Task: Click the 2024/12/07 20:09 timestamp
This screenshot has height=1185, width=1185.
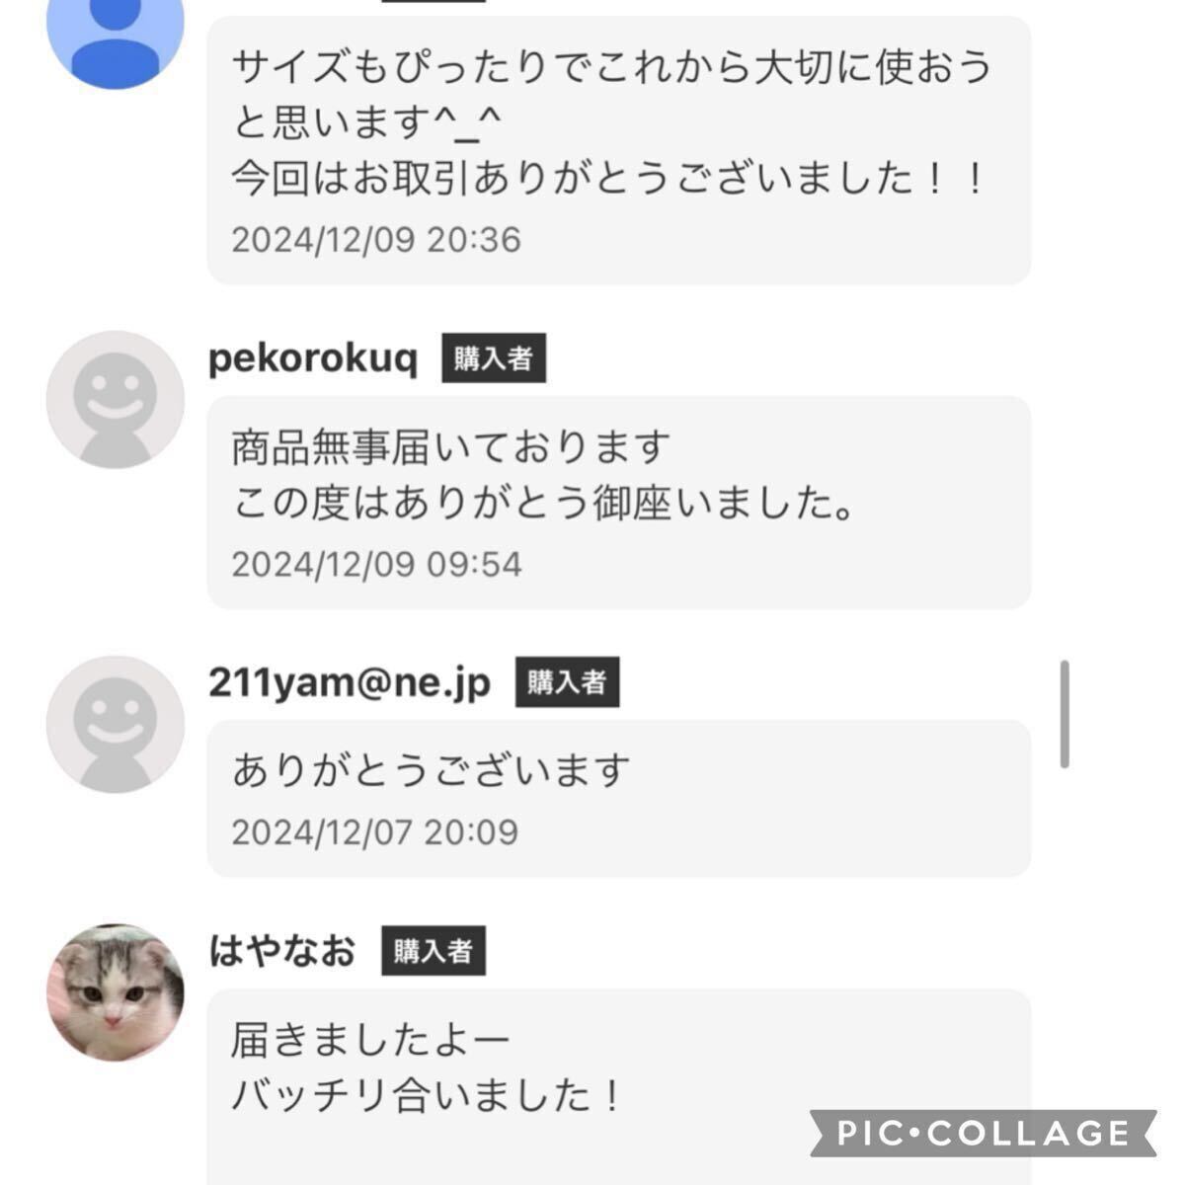Action: coord(375,832)
